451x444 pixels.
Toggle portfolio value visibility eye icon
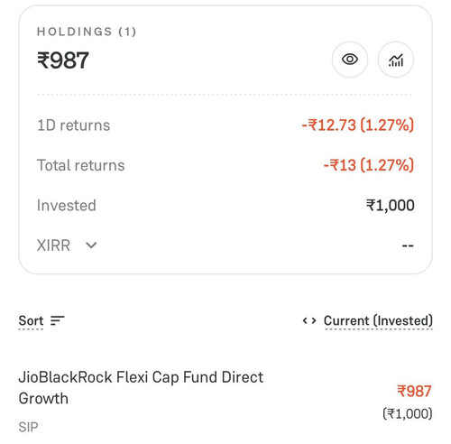click(x=350, y=60)
